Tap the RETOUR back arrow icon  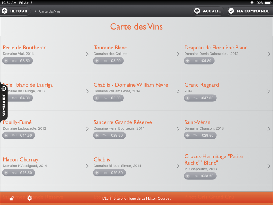click(5, 11)
